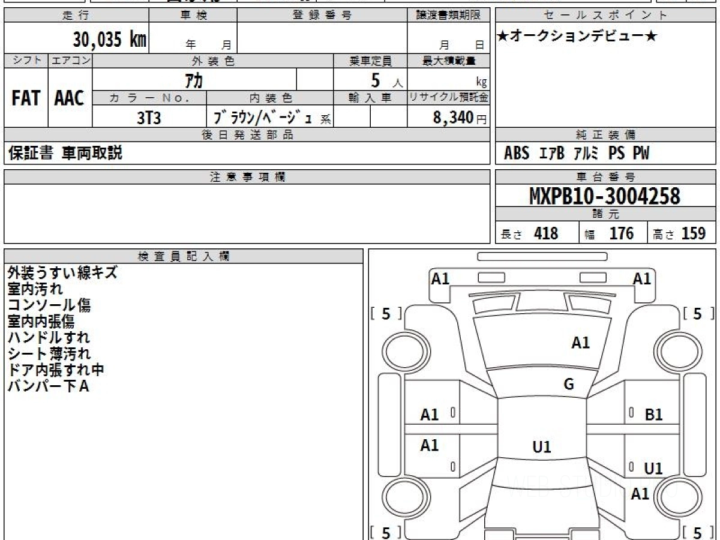Click the 外装色 header cell
Viewport: 720px width, 540px height.
[x=213, y=61]
